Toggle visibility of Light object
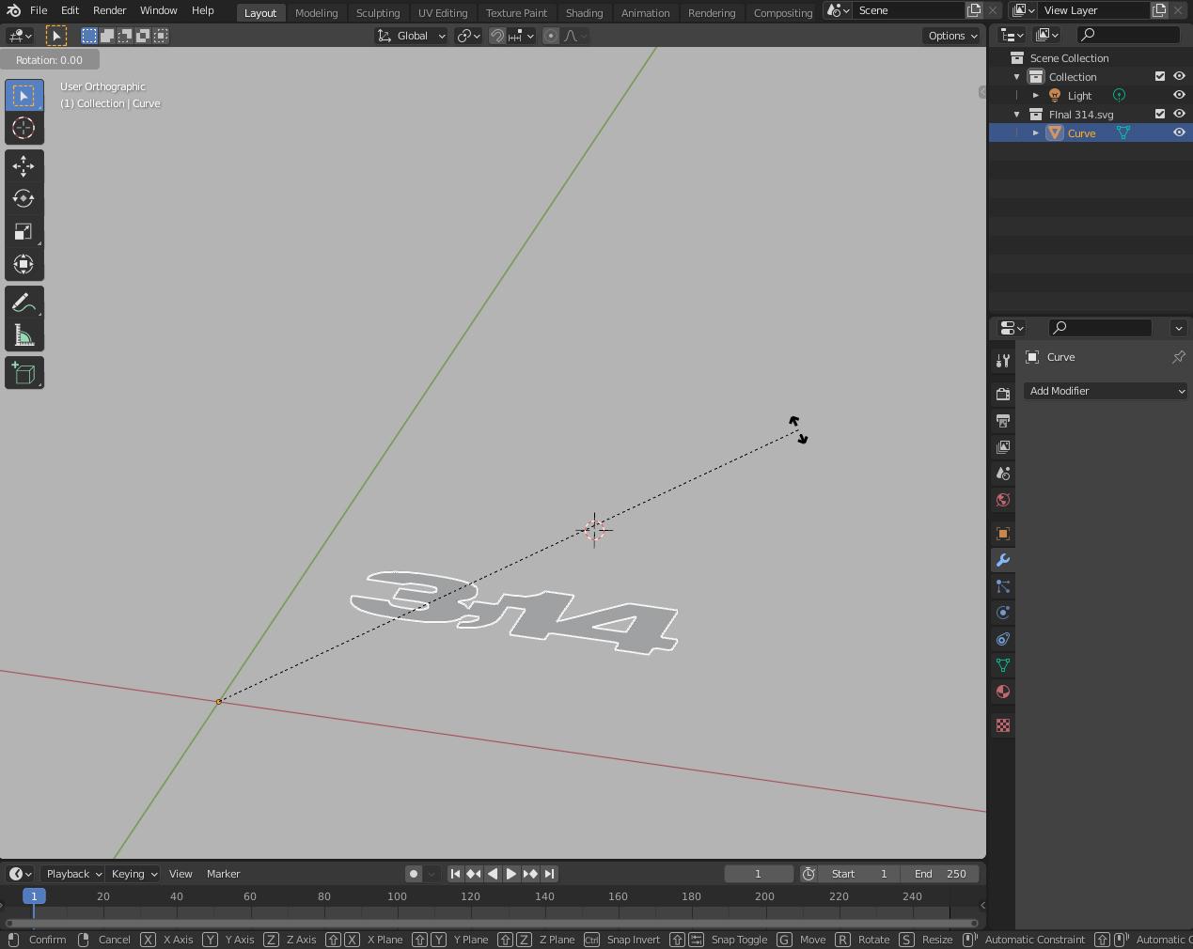1193x949 pixels. click(x=1179, y=95)
